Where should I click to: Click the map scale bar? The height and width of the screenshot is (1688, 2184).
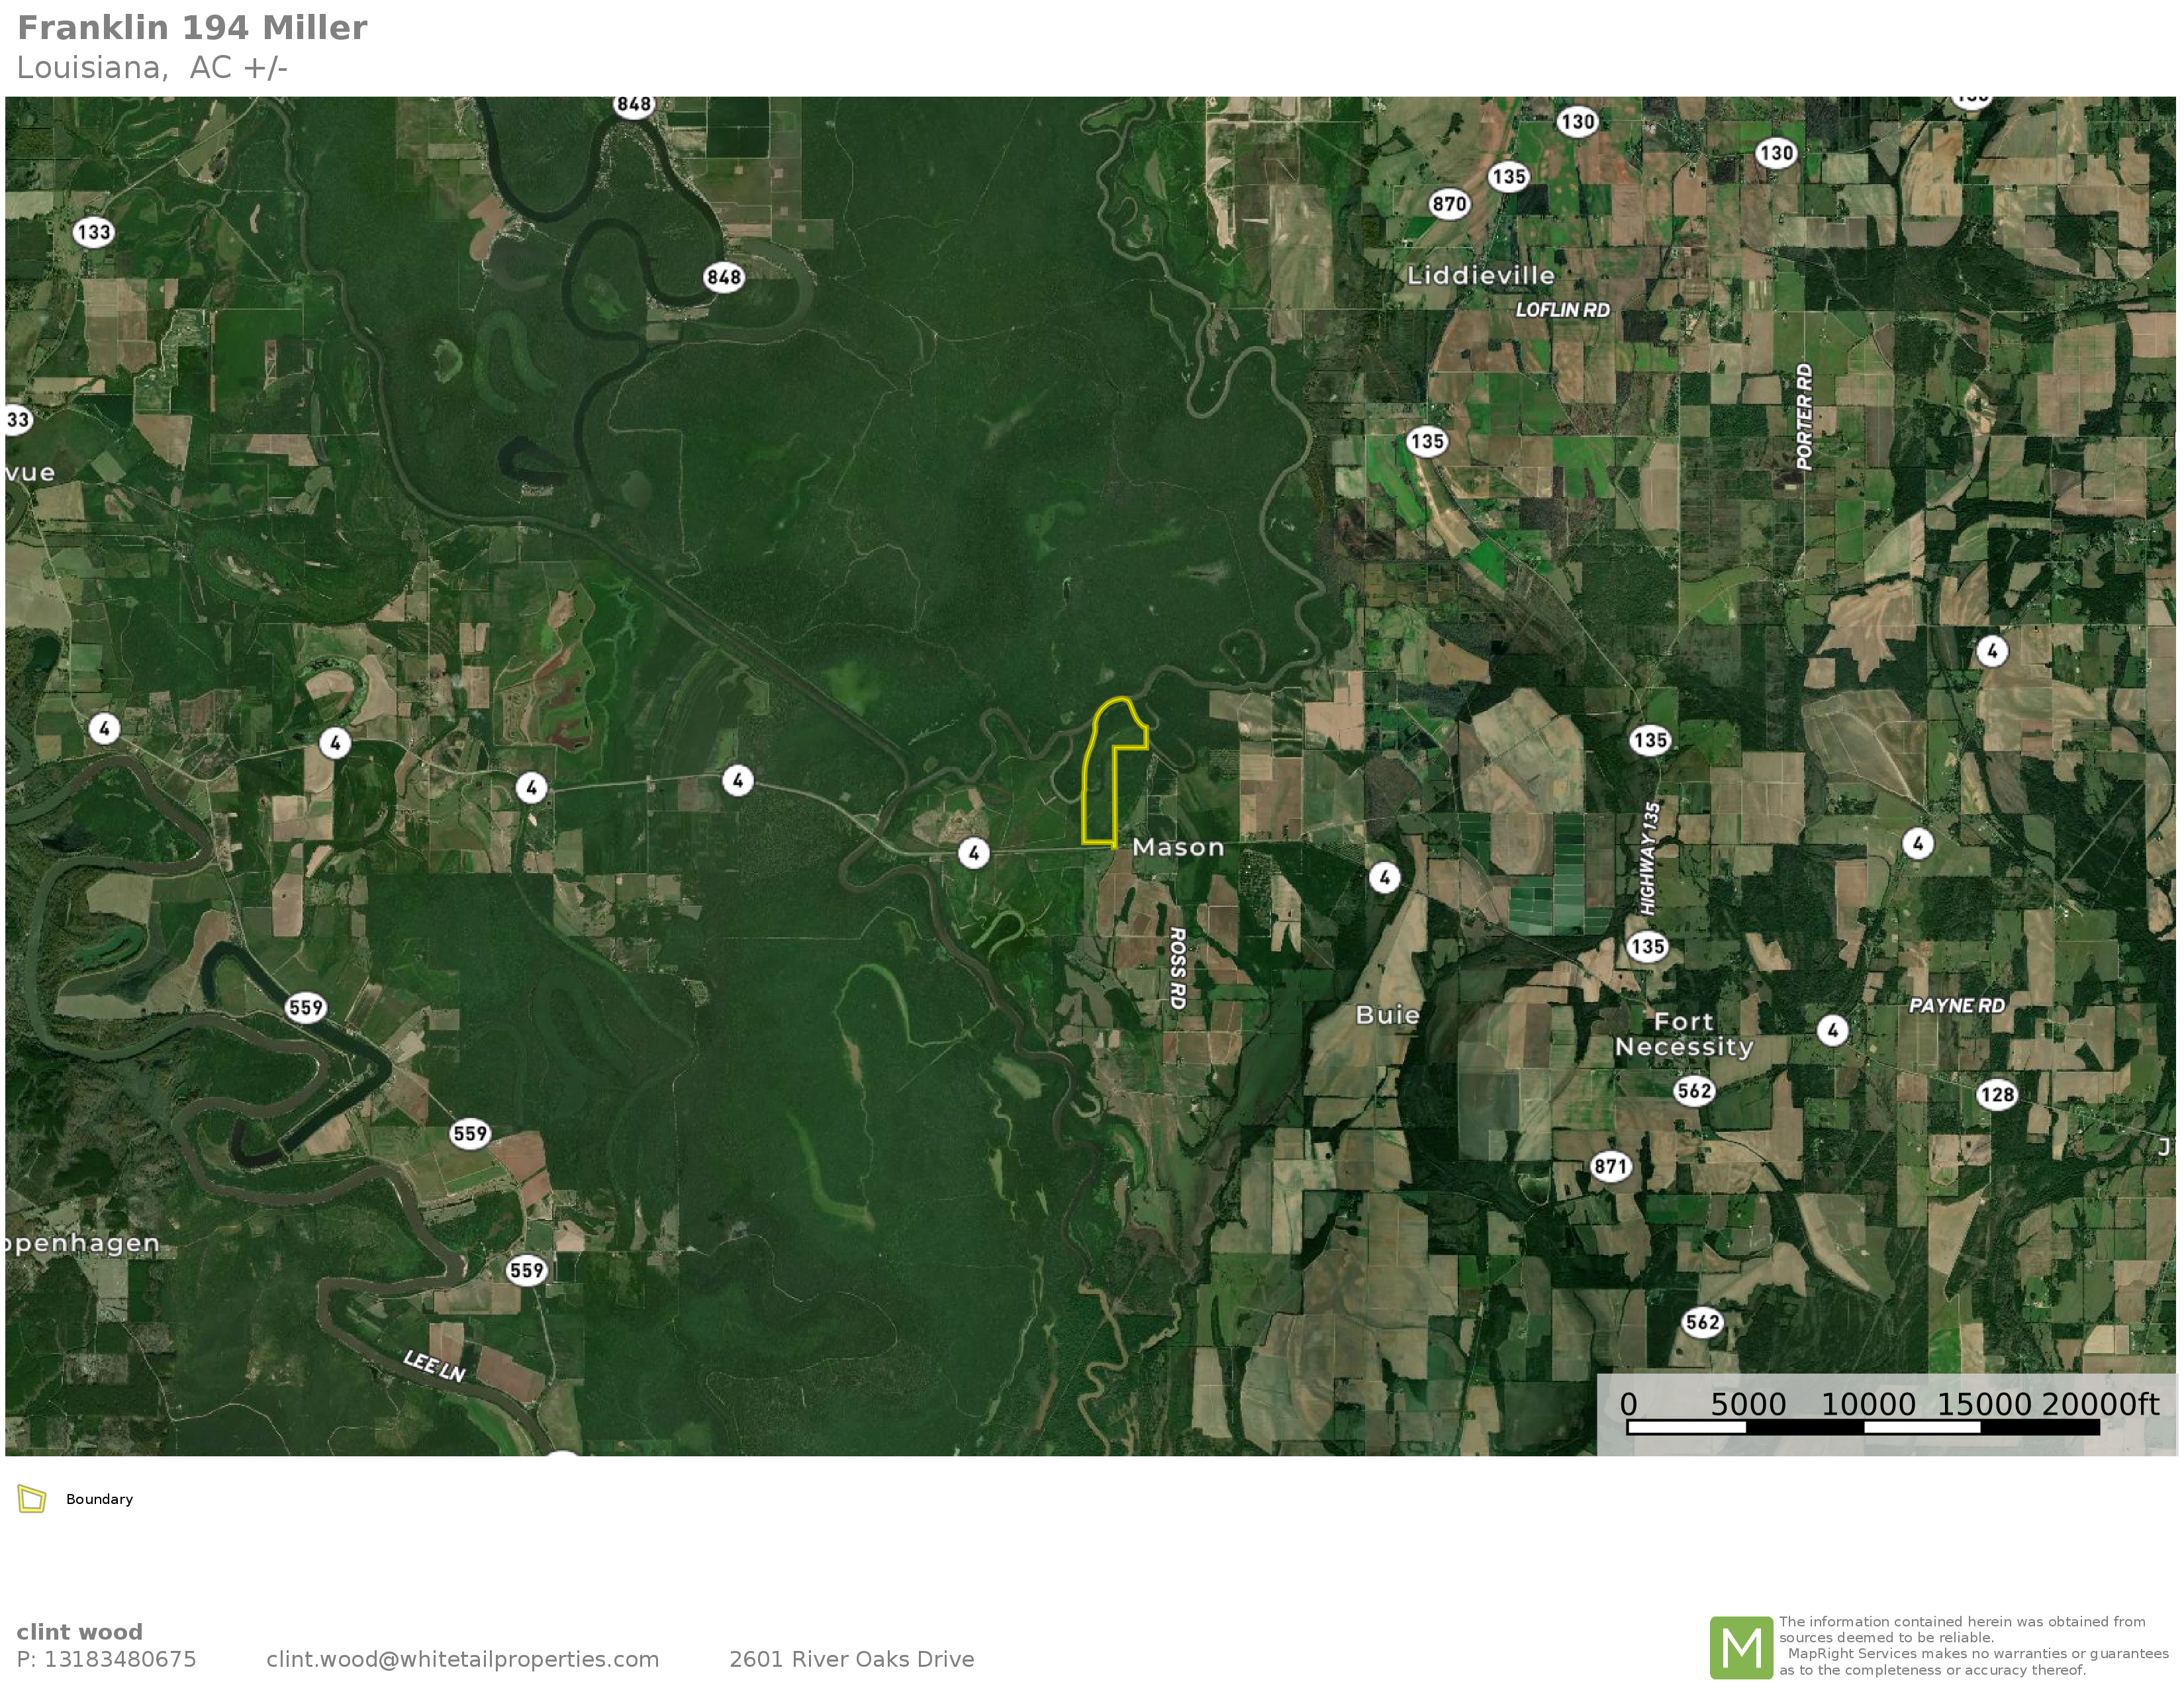click(1863, 1427)
